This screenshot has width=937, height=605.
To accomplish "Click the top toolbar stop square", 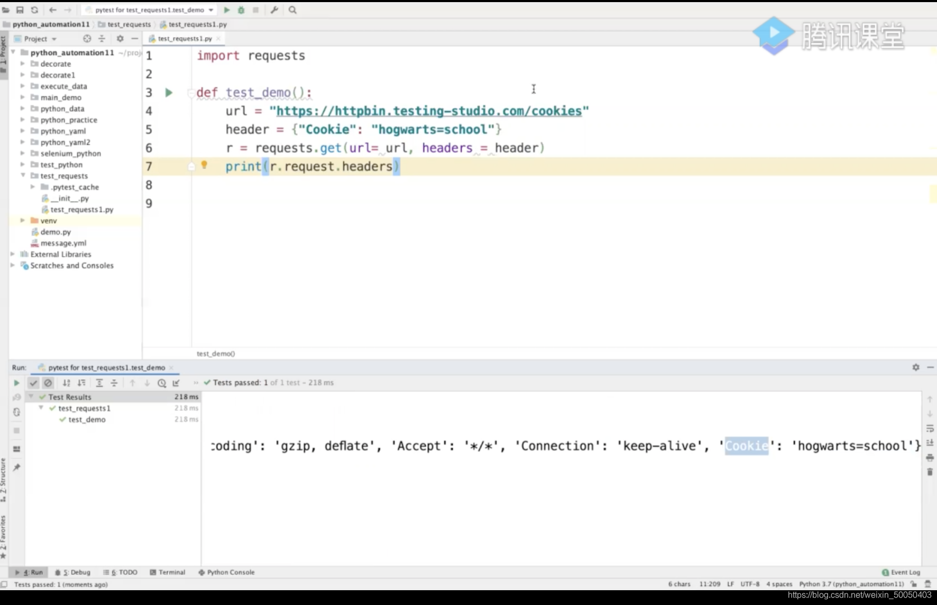I will [255, 10].
